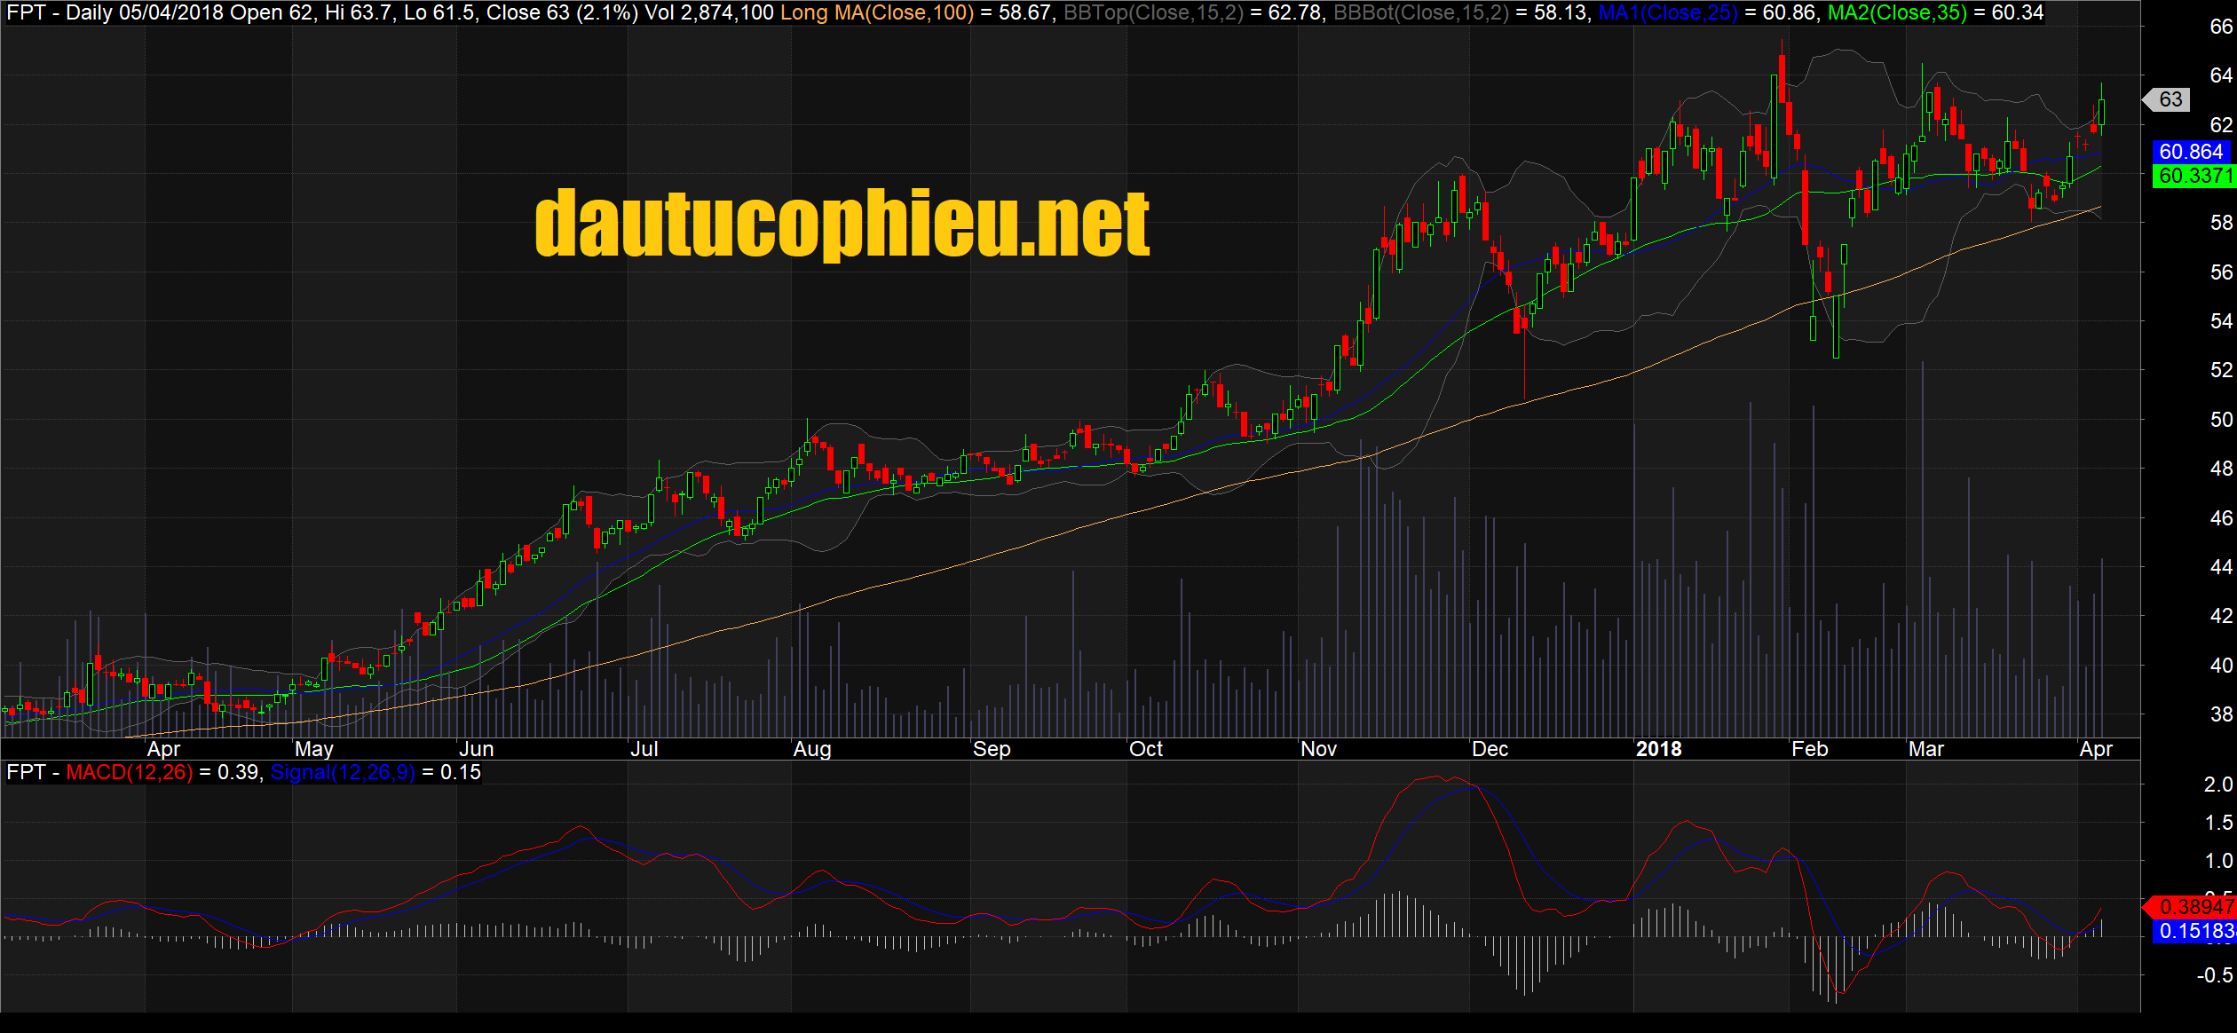Select the BBTop(Close,15,2) legend label
The image size is (2237, 1033).
(1152, 12)
